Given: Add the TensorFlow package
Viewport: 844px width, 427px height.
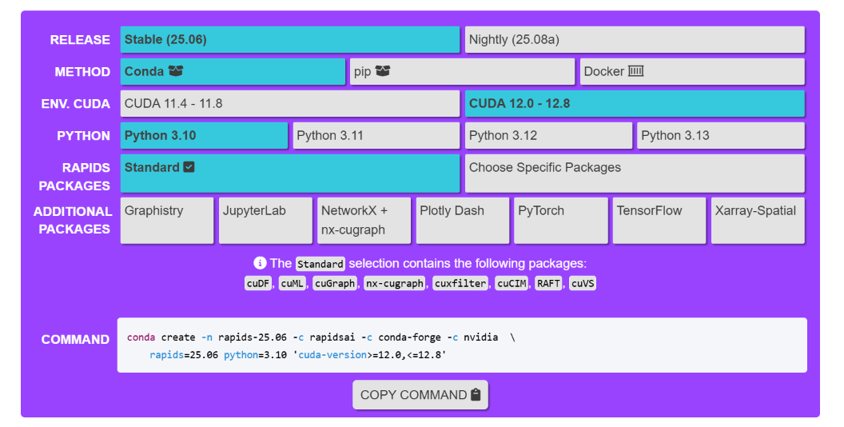Looking at the screenshot, I should (659, 220).
